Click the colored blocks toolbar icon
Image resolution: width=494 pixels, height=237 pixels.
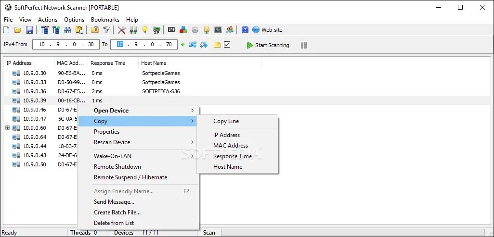coord(183,30)
